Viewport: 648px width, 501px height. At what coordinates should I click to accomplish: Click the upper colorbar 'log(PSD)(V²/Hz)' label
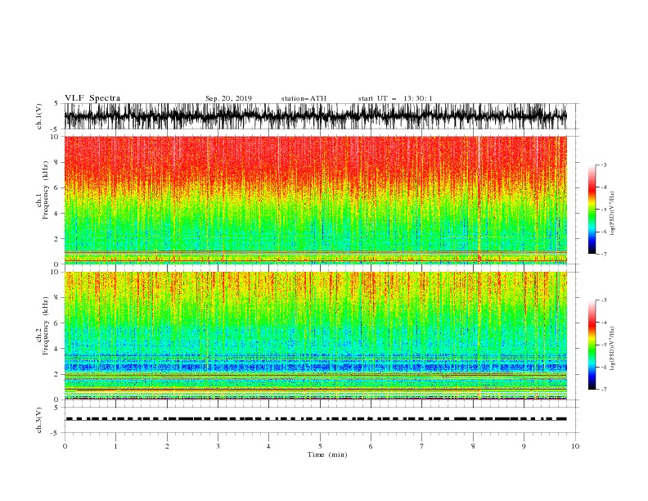pos(612,214)
